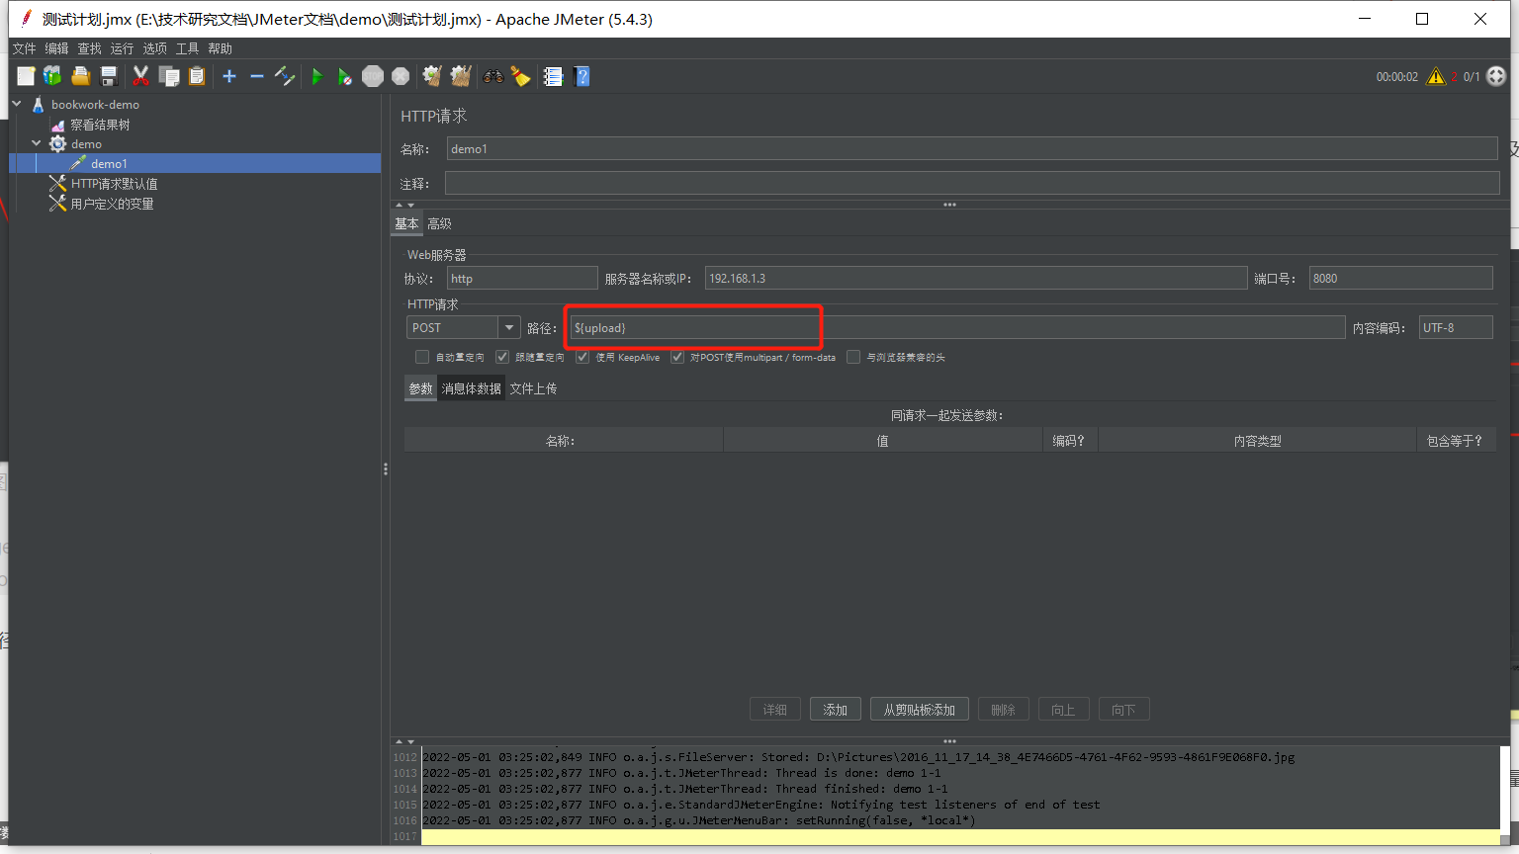Toggle the 使用 KeepAlive checkbox
1519x854 pixels.
click(582, 357)
